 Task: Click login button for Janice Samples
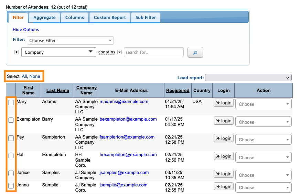(223, 174)
